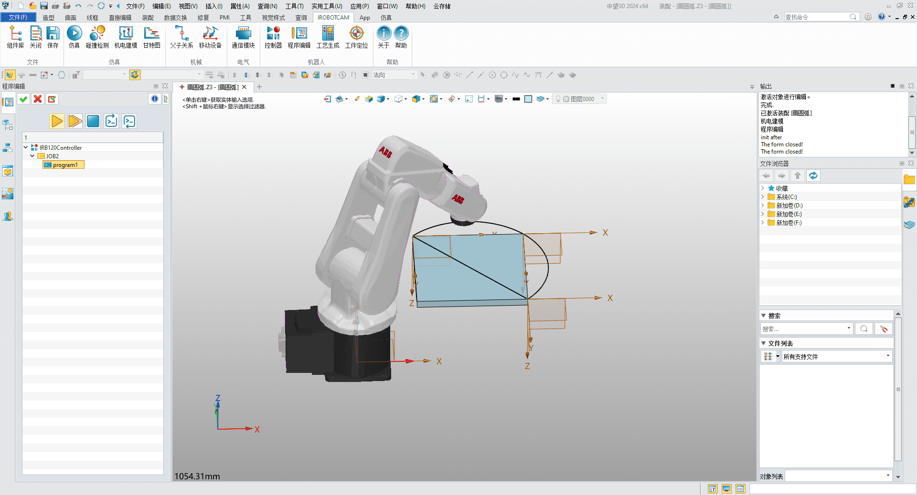Collapse the IRB120Controller tree node

26,147
